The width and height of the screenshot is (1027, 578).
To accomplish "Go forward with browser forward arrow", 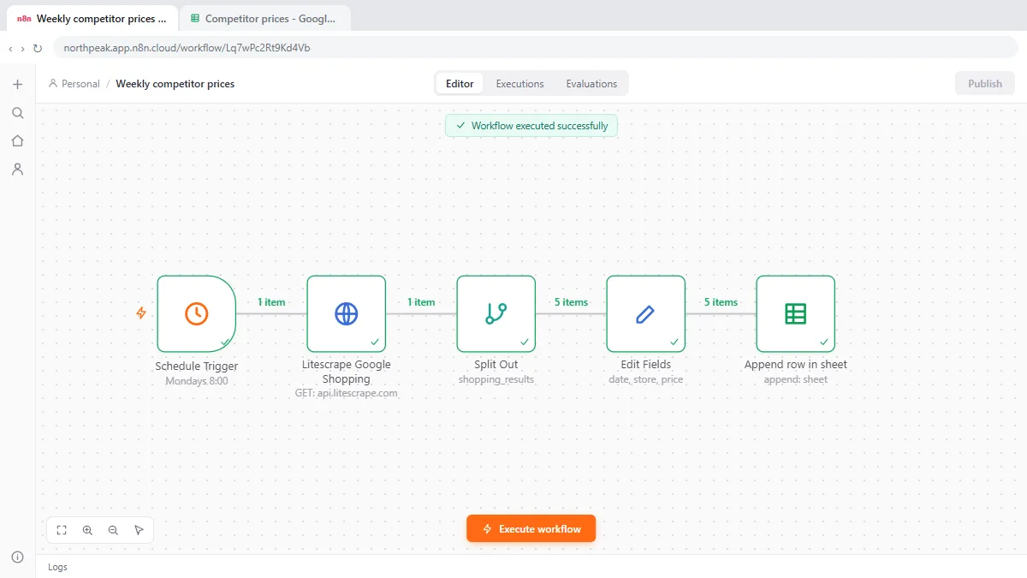I will [22, 48].
